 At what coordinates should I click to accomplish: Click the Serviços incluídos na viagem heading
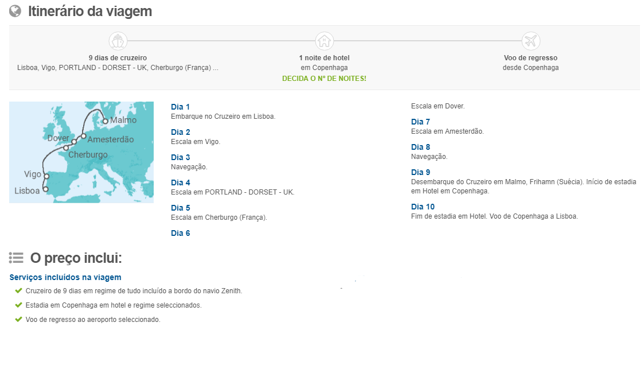pos(65,277)
